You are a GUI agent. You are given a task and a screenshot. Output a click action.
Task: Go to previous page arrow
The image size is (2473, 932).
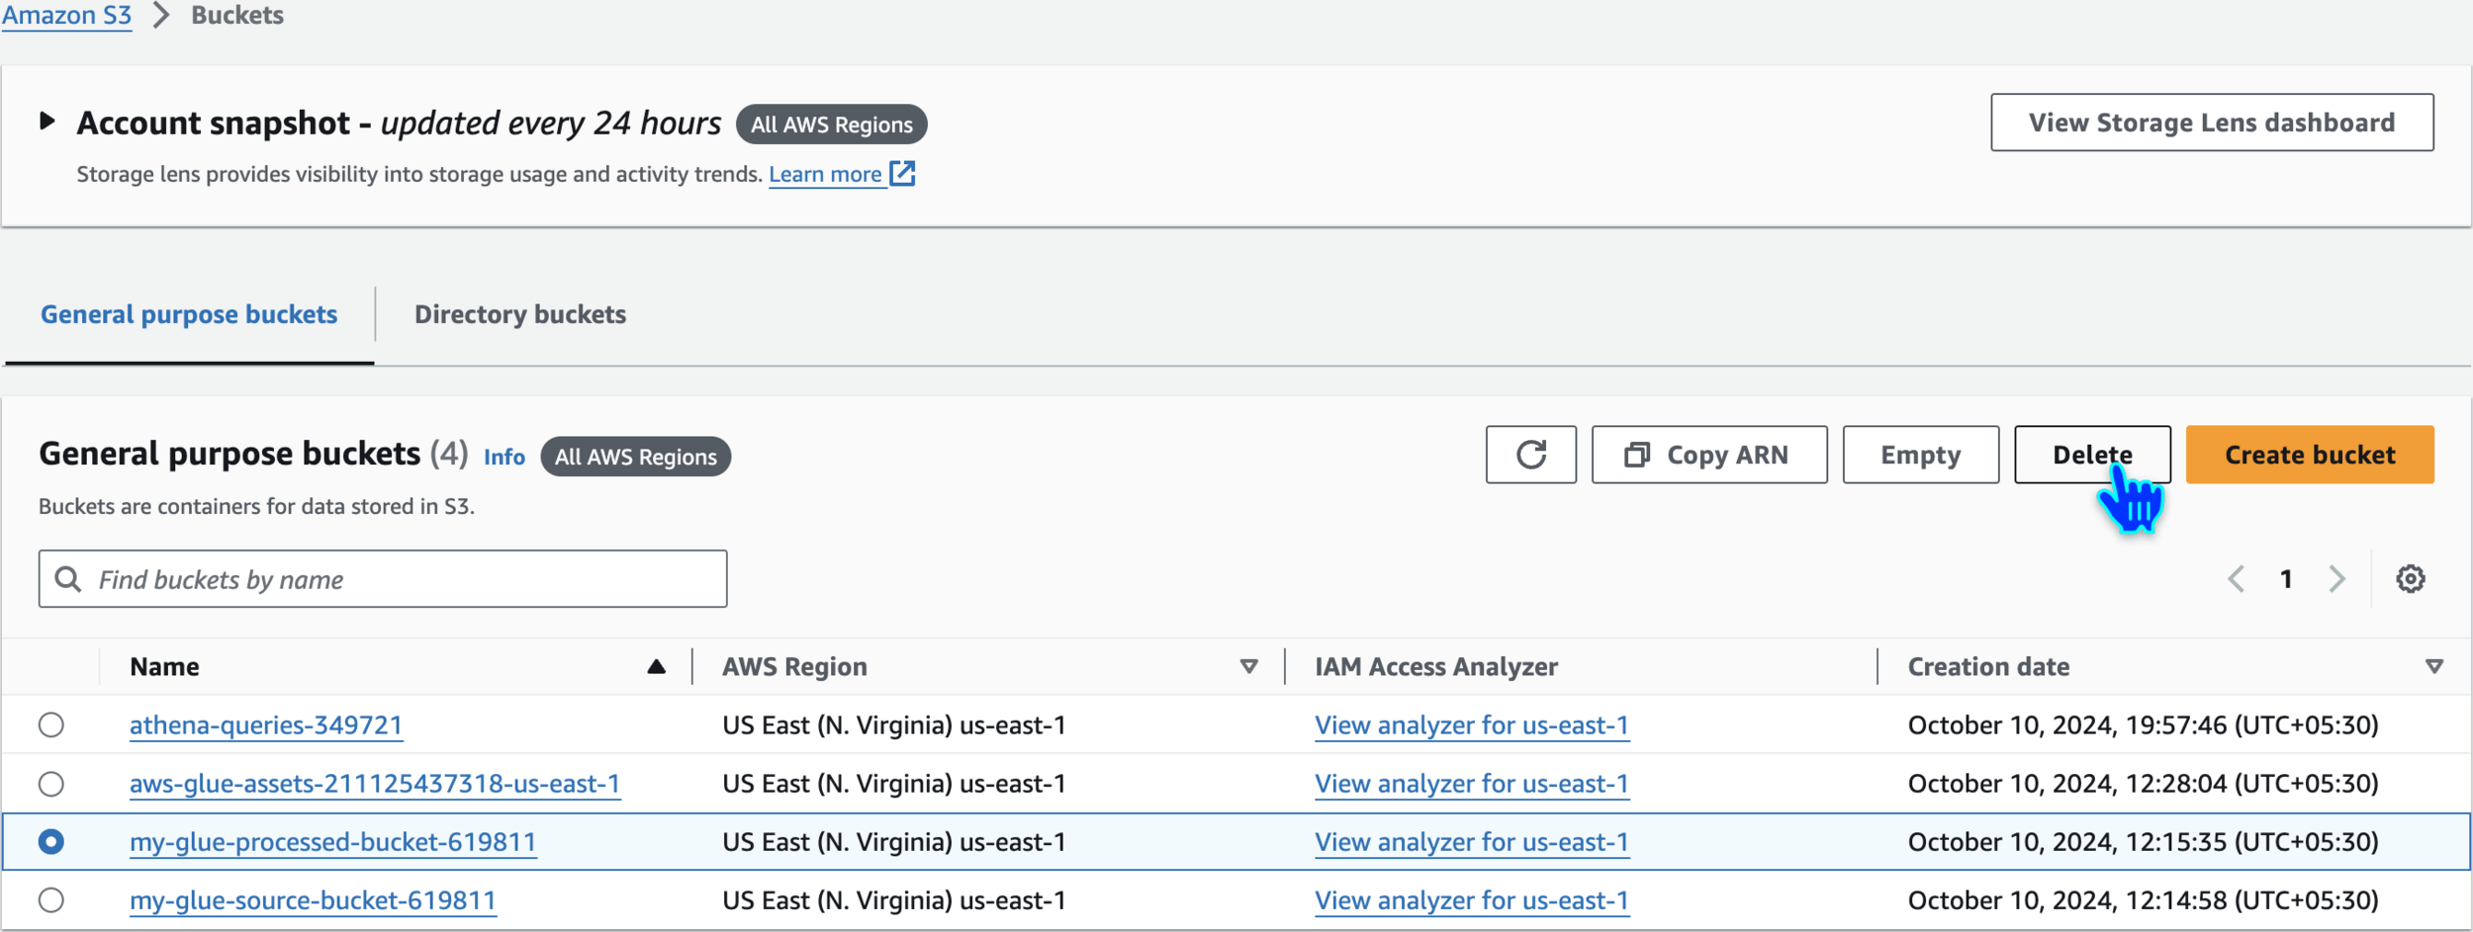(x=2236, y=579)
